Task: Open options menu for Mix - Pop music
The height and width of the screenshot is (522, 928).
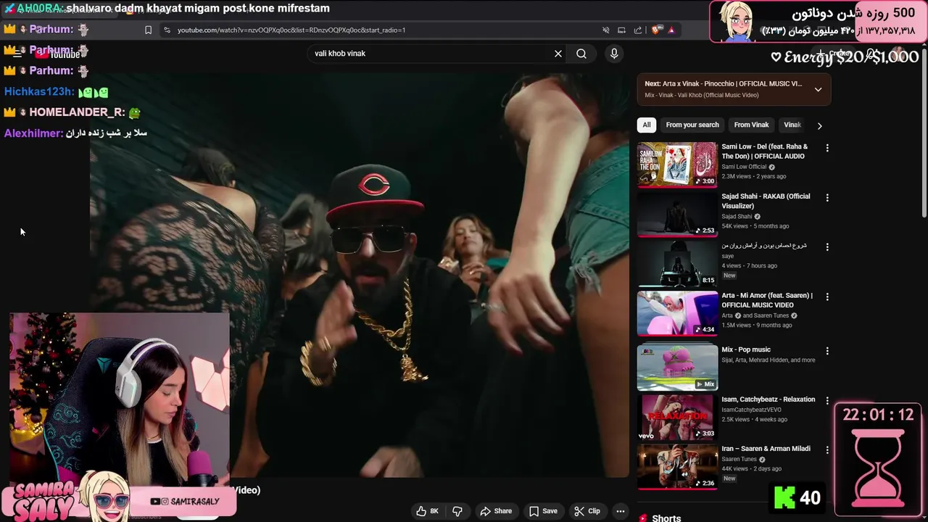Action: click(x=827, y=351)
